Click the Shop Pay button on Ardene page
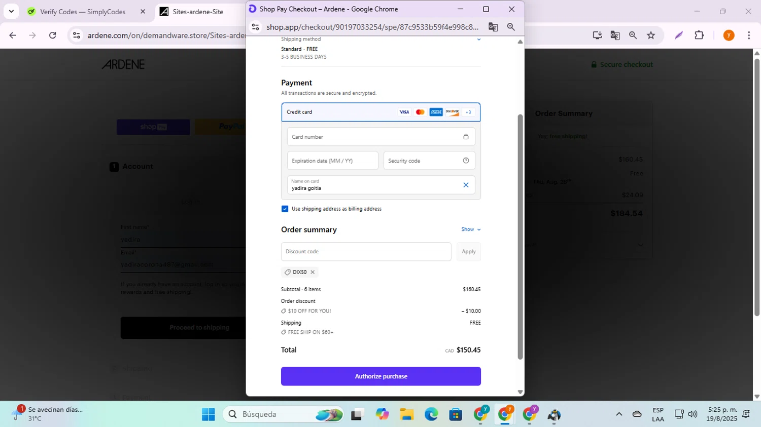761x427 pixels. [x=153, y=127]
